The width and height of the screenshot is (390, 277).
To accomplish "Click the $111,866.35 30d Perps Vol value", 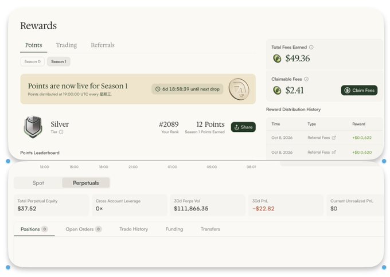I will tap(191, 209).
